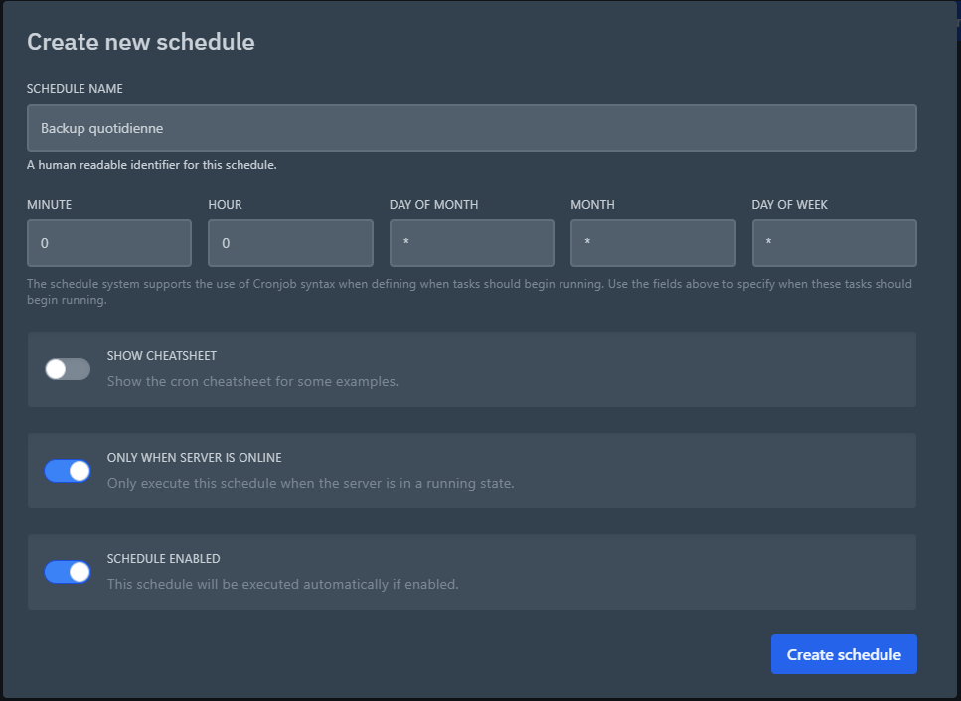Click the Schedule Name text field
Image resolution: width=961 pixels, height=701 pixels.
click(x=471, y=128)
